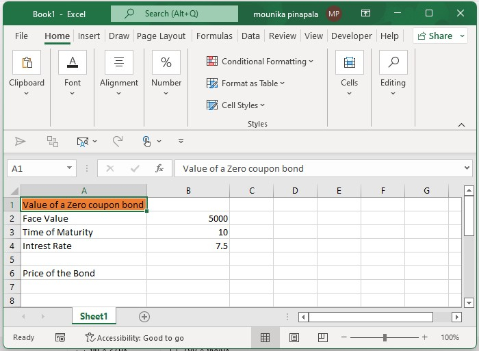
Task: Switch to Page Layout view
Action: (x=294, y=337)
